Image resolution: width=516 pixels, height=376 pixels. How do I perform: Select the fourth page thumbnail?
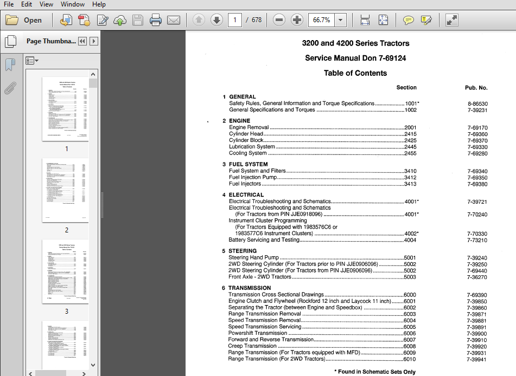tap(66, 345)
